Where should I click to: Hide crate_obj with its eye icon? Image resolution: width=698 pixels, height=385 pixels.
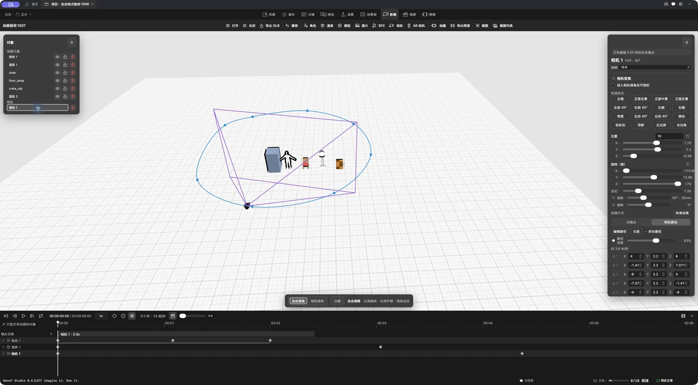tap(57, 89)
